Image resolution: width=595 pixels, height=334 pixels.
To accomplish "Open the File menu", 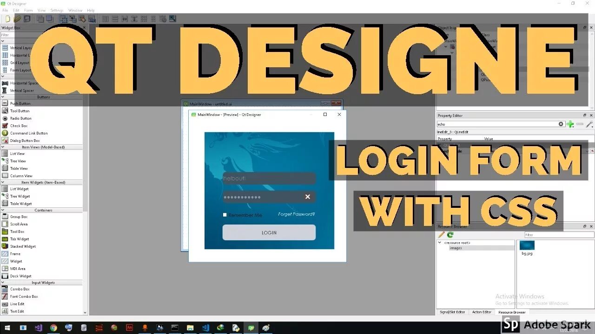I will (x=5, y=10).
